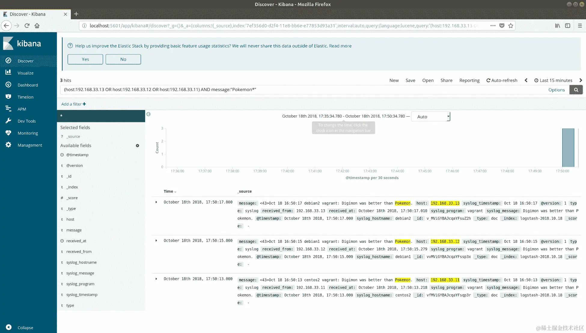Collapse the field sidebar arrow icon

tap(148, 114)
